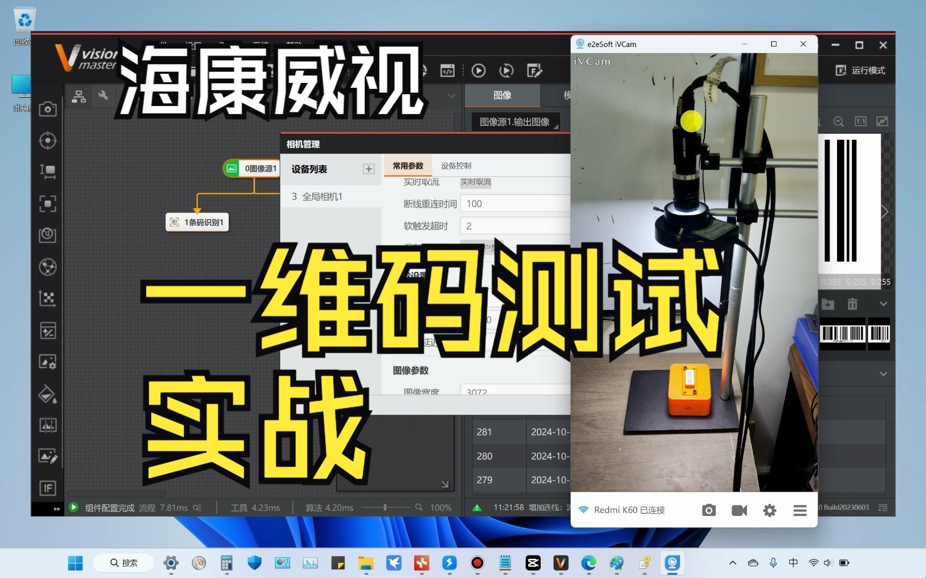Toggle 1:1 zoom view in image panel
The height and width of the screenshot is (578, 926).
coord(861,121)
